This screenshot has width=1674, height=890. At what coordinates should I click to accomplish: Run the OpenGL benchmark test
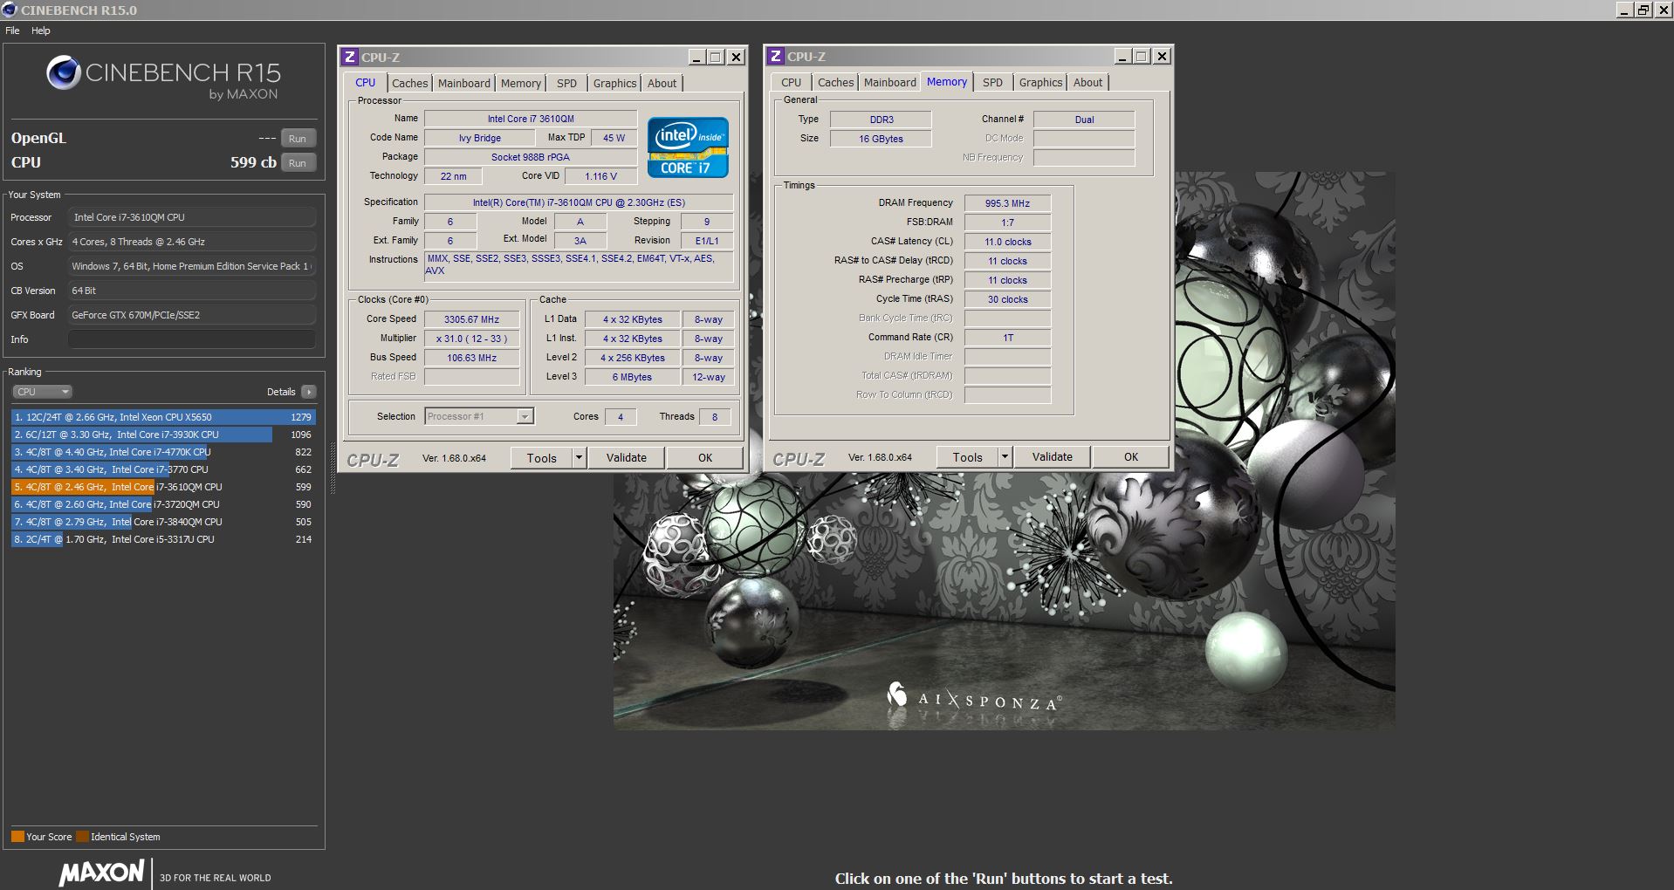[x=298, y=139]
